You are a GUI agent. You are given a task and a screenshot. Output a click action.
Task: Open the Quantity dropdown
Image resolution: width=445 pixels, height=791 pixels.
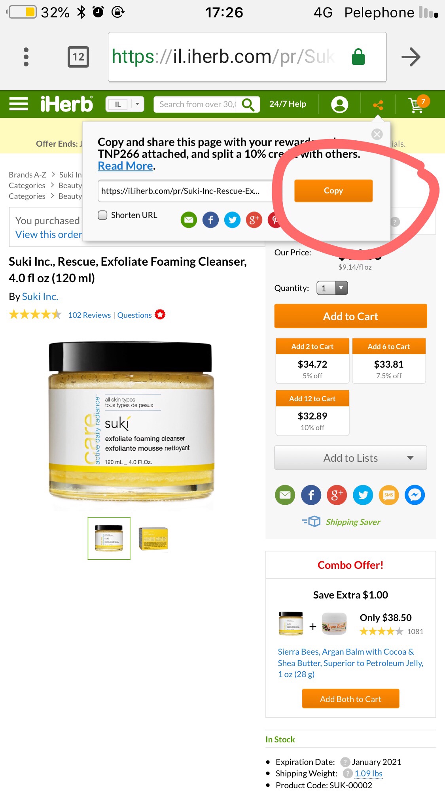pyautogui.click(x=332, y=288)
